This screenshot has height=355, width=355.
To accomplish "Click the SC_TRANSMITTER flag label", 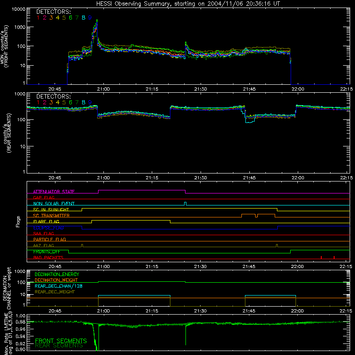I will [51, 216].
